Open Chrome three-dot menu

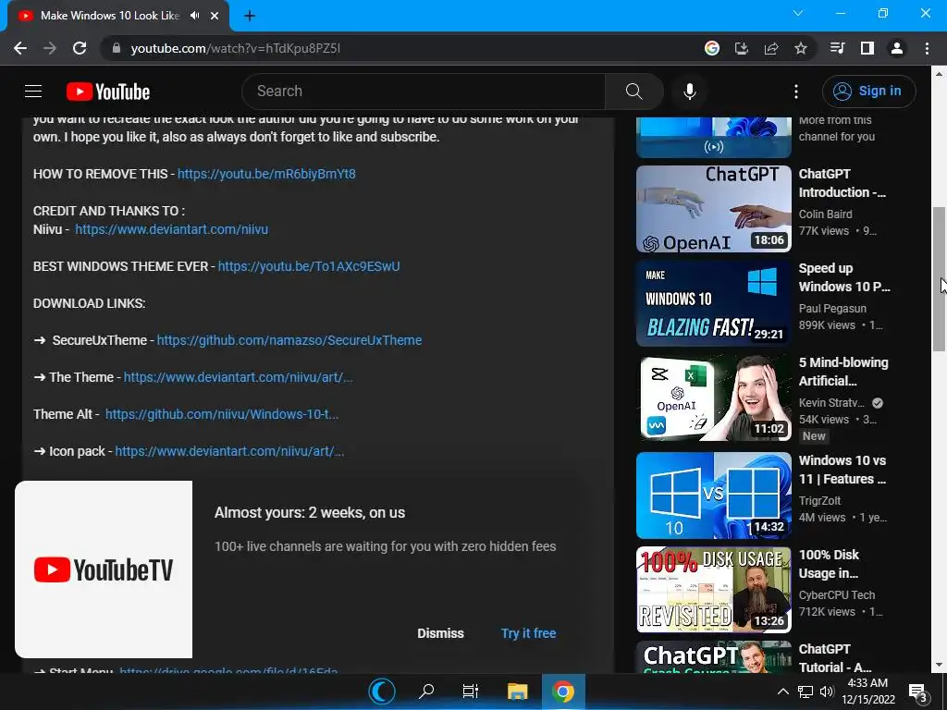[927, 48]
